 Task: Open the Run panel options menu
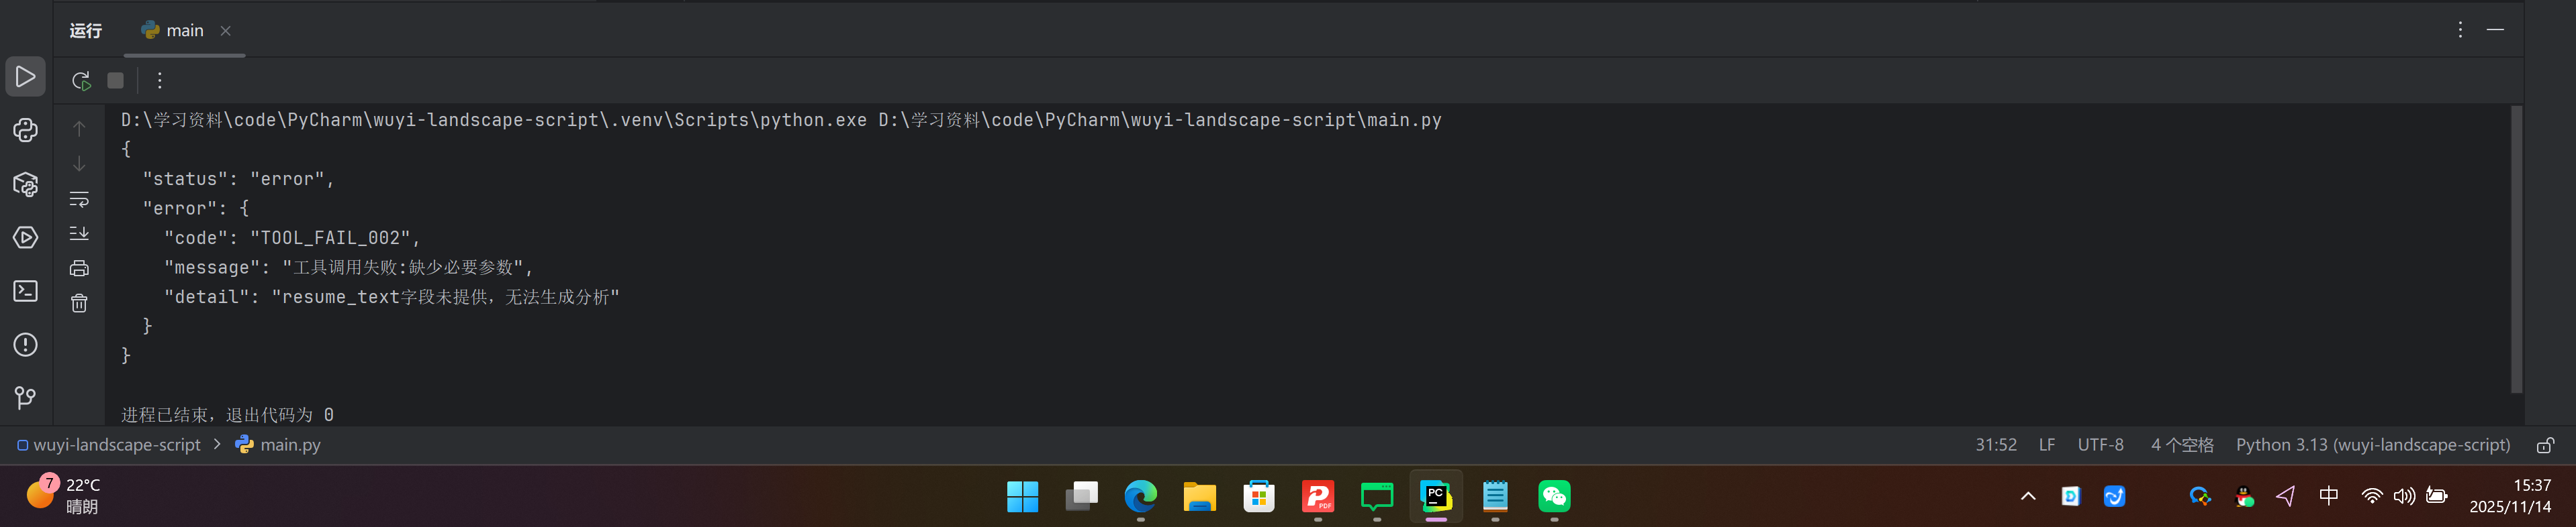[x=2460, y=30]
